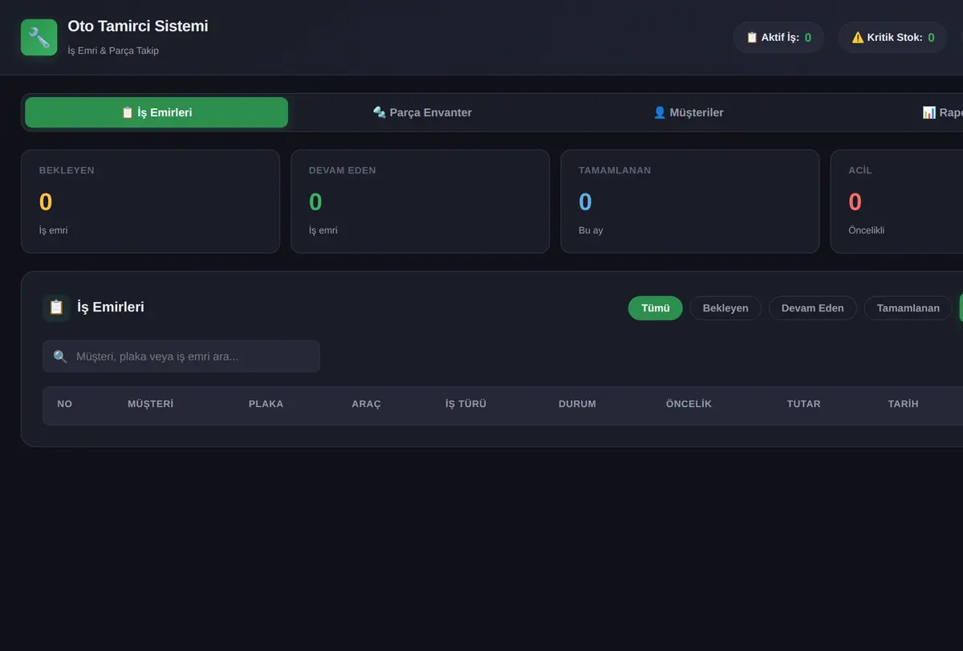Click the ÖNCELİK column header
This screenshot has height=651, width=963.
click(x=689, y=404)
